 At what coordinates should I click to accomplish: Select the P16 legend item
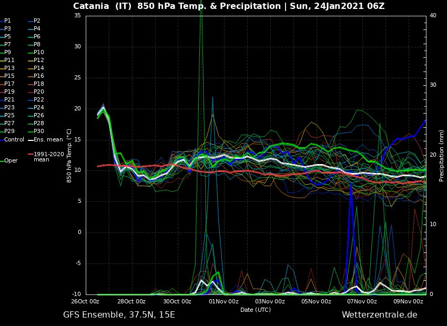click(39, 76)
